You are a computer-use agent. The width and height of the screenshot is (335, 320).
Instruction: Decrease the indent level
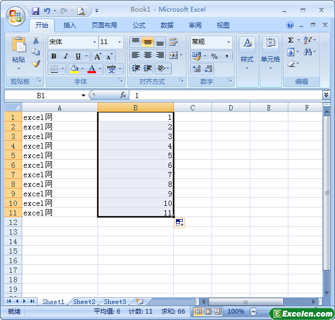(136, 68)
